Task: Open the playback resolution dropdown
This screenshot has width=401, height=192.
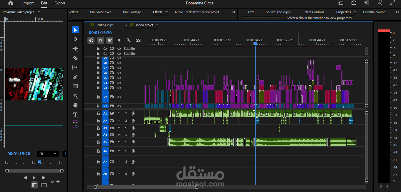Action: coord(65,154)
